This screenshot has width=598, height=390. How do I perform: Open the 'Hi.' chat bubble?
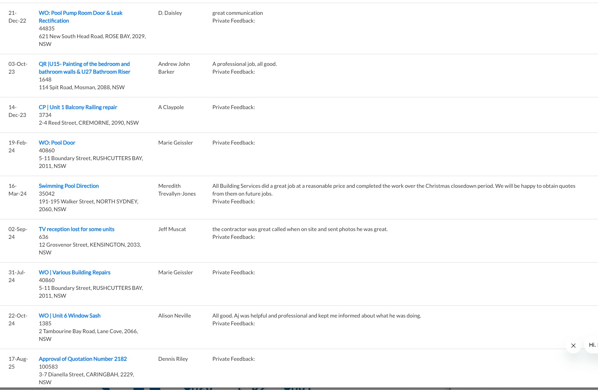[592, 345]
